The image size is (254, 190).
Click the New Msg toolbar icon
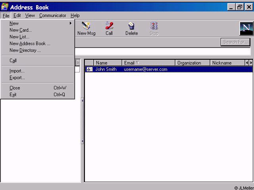(87, 28)
